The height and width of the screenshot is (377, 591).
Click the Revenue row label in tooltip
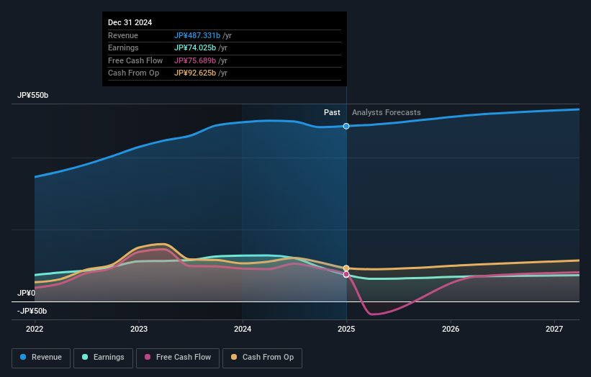tap(123, 35)
